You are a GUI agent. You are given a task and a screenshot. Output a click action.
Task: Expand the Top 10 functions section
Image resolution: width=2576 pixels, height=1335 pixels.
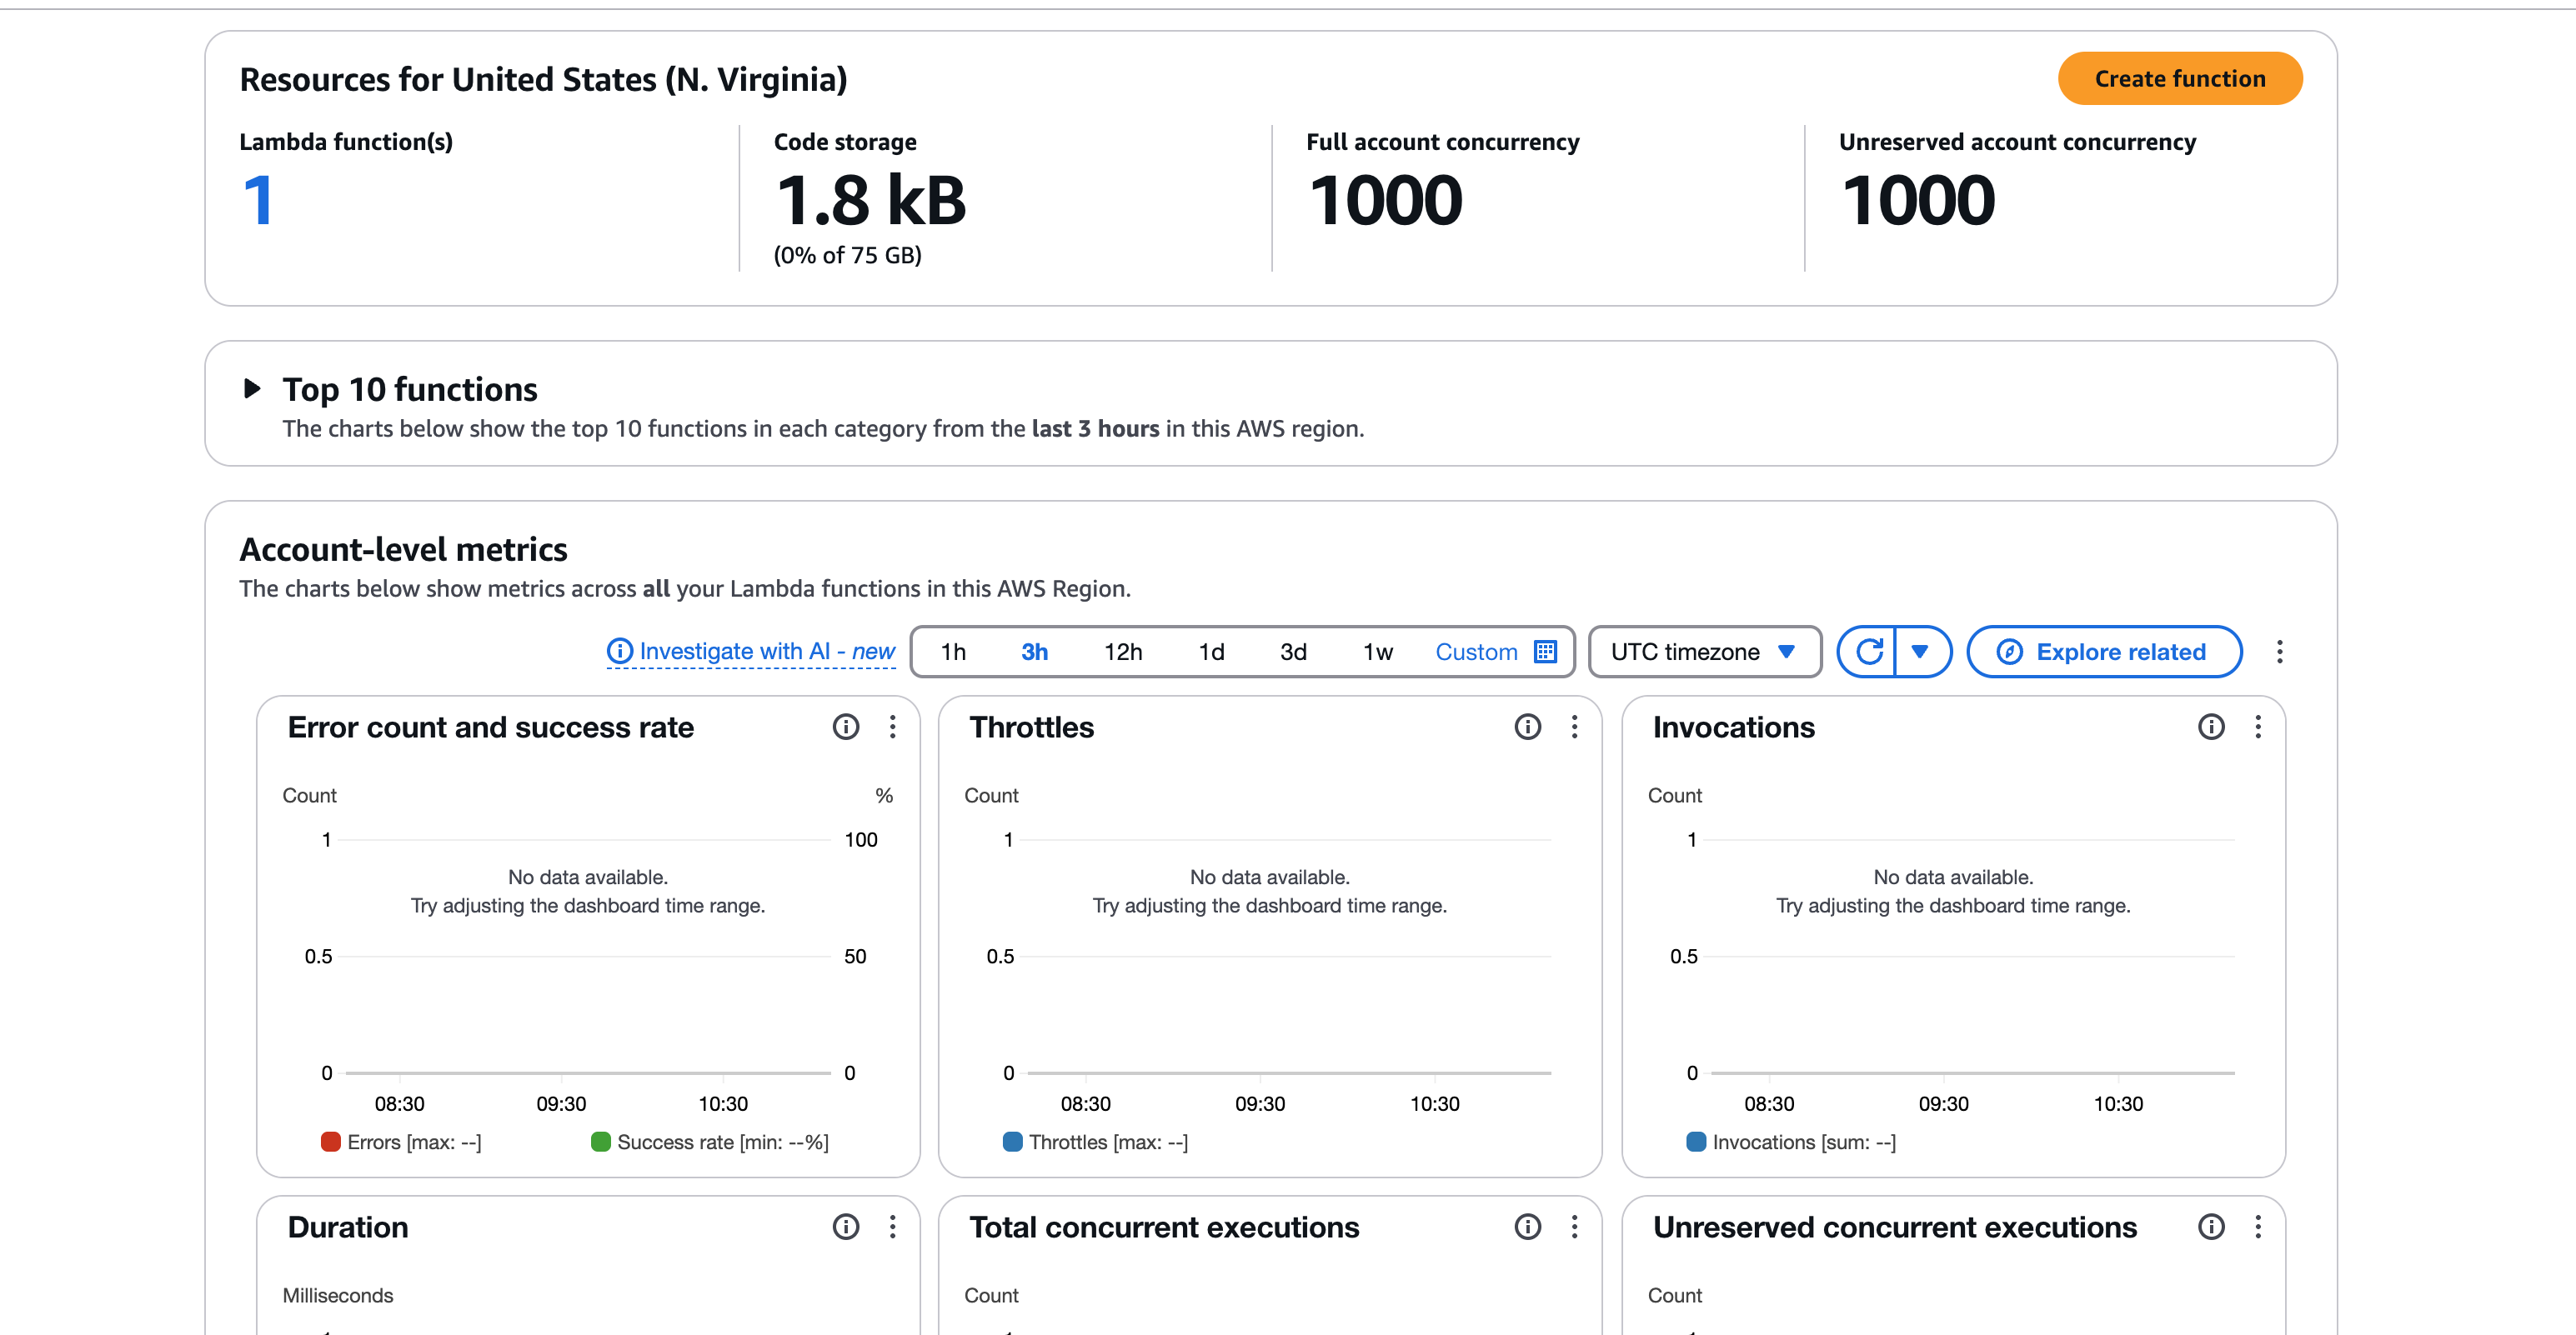click(x=252, y=388)
